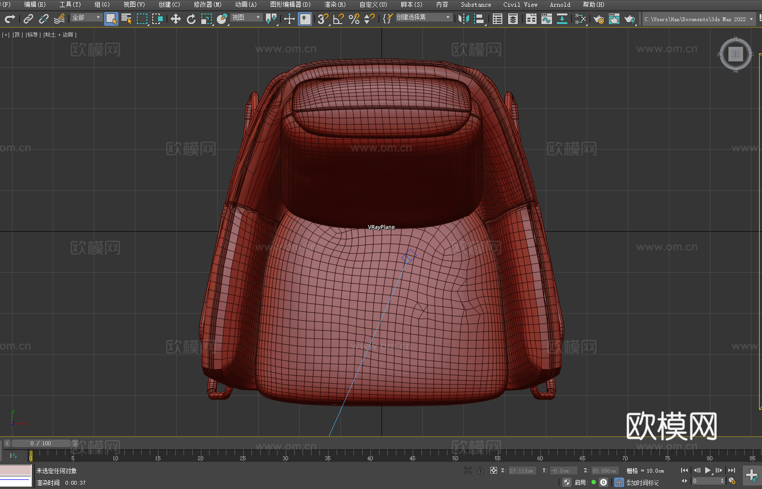
Task: Play the animation
Action: point(708,470)
